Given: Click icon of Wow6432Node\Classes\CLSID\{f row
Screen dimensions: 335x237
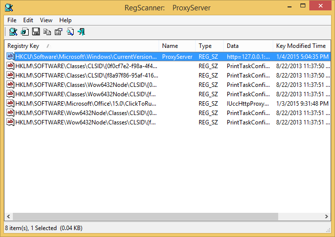Looking at the screenshot, I should tap(10, 122).
